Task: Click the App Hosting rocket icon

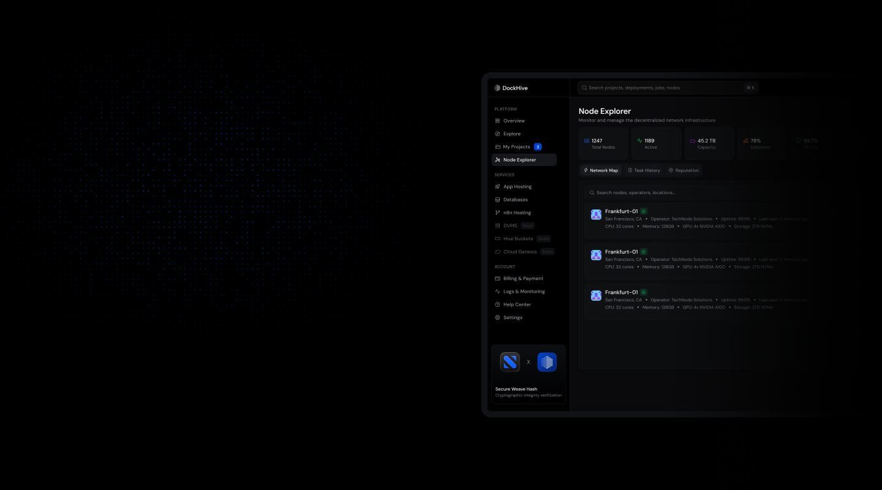Action: tap(497, 186)
